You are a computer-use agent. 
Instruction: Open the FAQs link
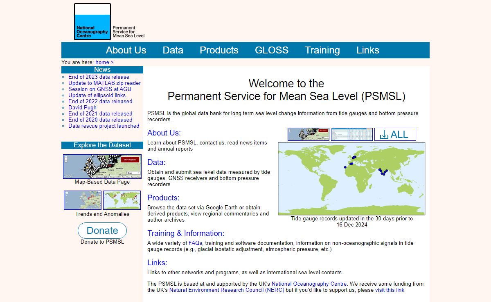click(x=195, y=243)
